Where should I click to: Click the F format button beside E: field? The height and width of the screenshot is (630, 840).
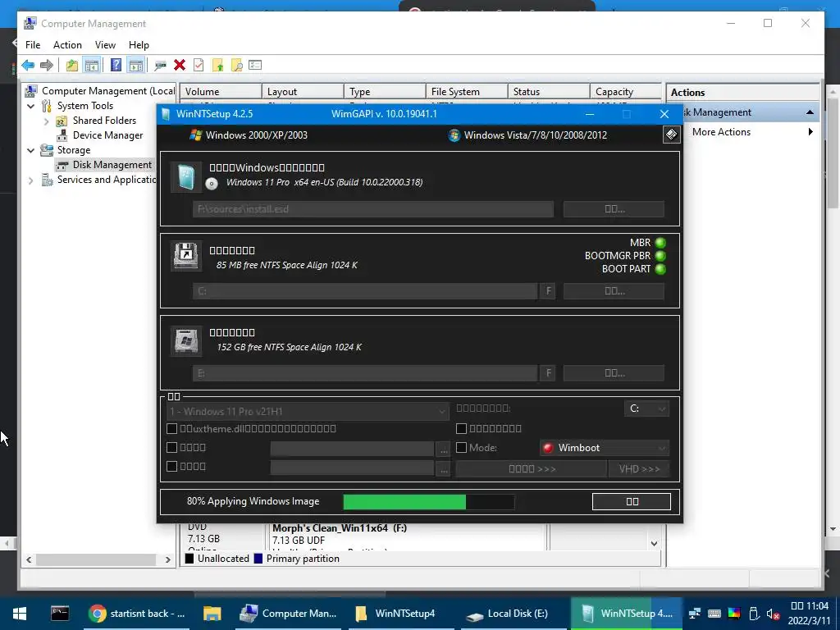547,373
